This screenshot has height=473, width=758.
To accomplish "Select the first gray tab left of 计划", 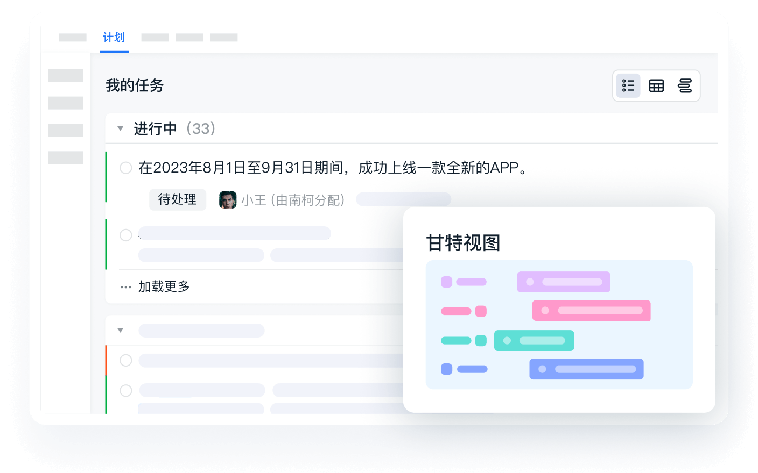I will [x=72, y=38].
